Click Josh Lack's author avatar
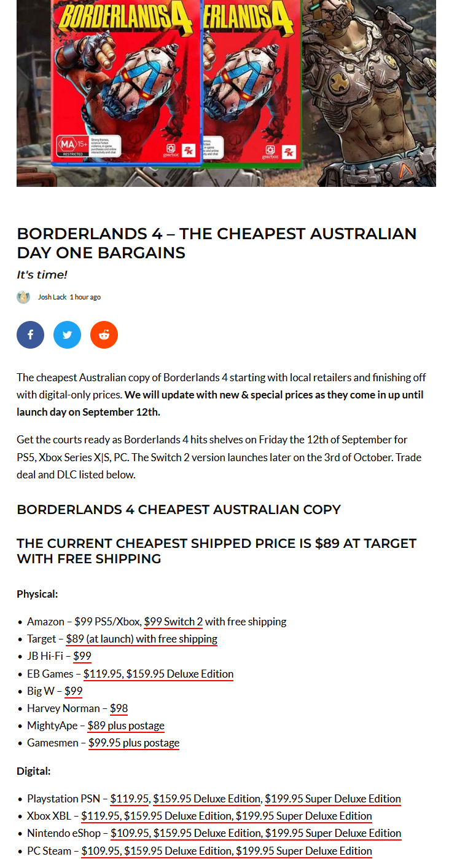 click(x=23, y=297)
